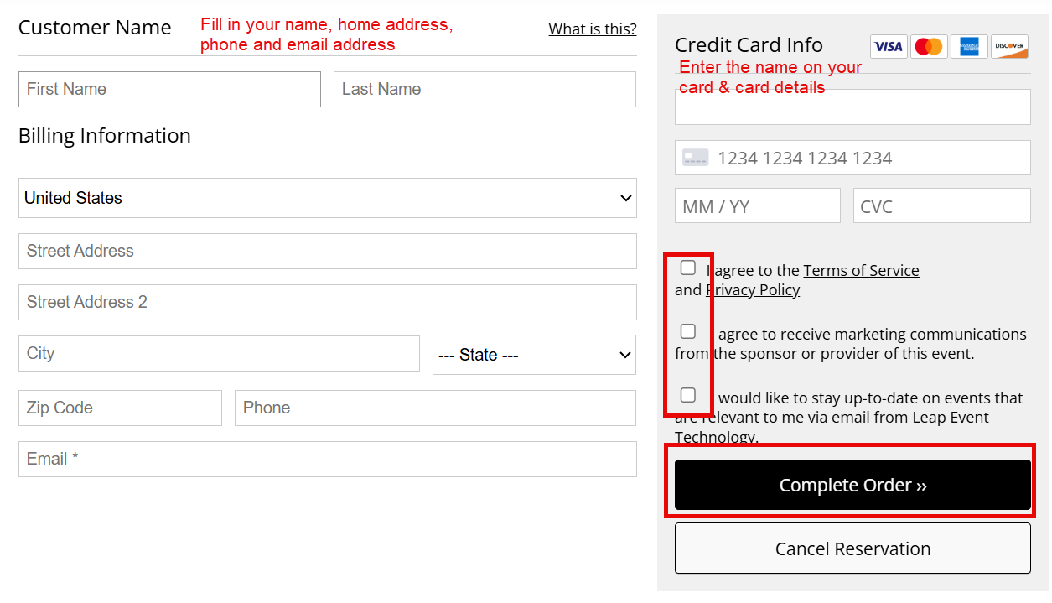Click the Mastercard logo icon
Image resolution: width=1052 pixels, height=603 pixels.
[x=928, y=46]
